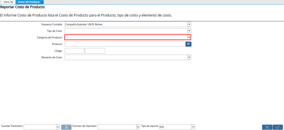Open the Tipo de reporte dropdown arrow

(193, 127)
